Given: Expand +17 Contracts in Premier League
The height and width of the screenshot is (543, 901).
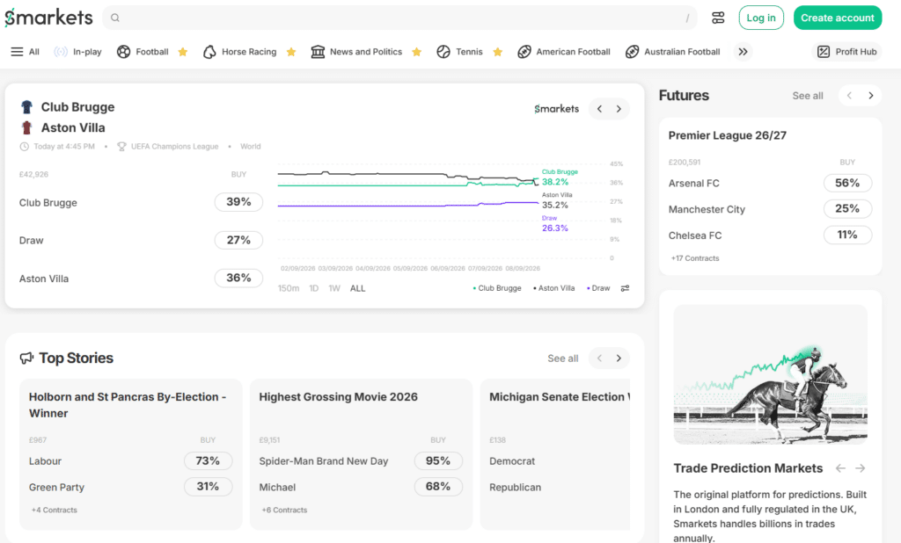Looking at the screenshot, I should pos(695,258).
